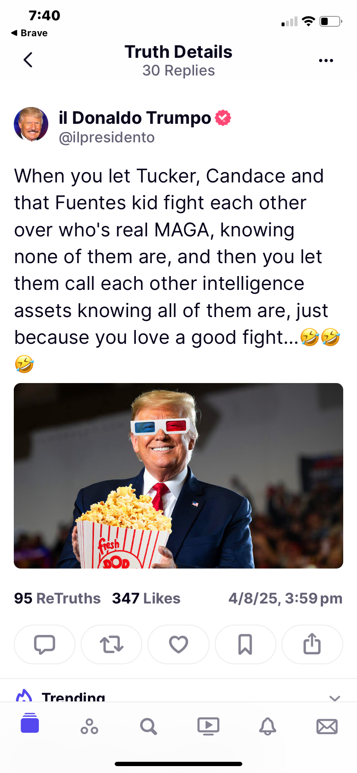Open the three-dot more options menu
357x773 pixels.
pos(326,60)
